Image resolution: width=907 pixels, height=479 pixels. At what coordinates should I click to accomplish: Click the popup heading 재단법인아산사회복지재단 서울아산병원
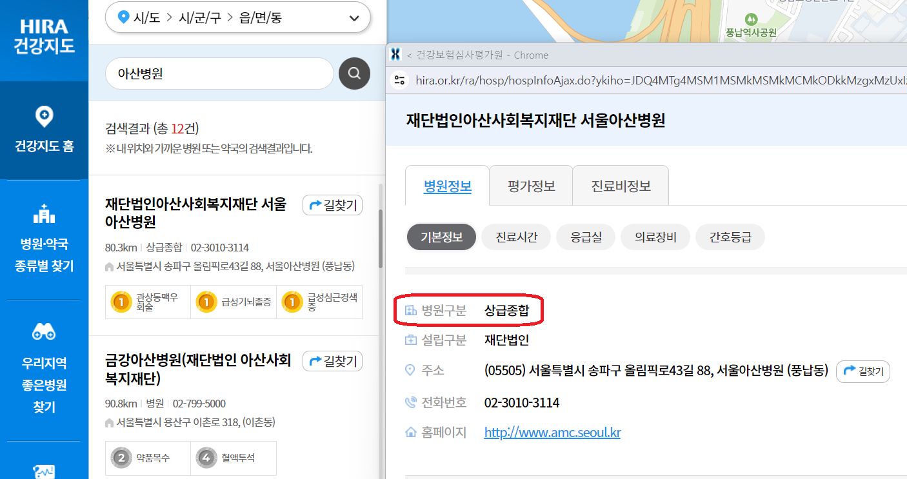pos(535,120)
